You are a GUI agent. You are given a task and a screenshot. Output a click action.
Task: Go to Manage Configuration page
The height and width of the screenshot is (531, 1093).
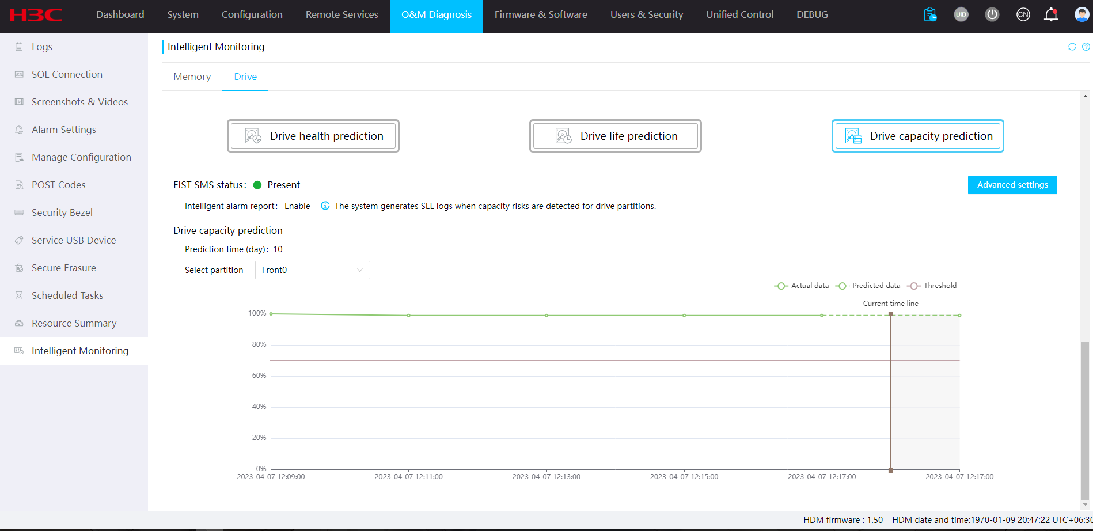coord(81,157)
